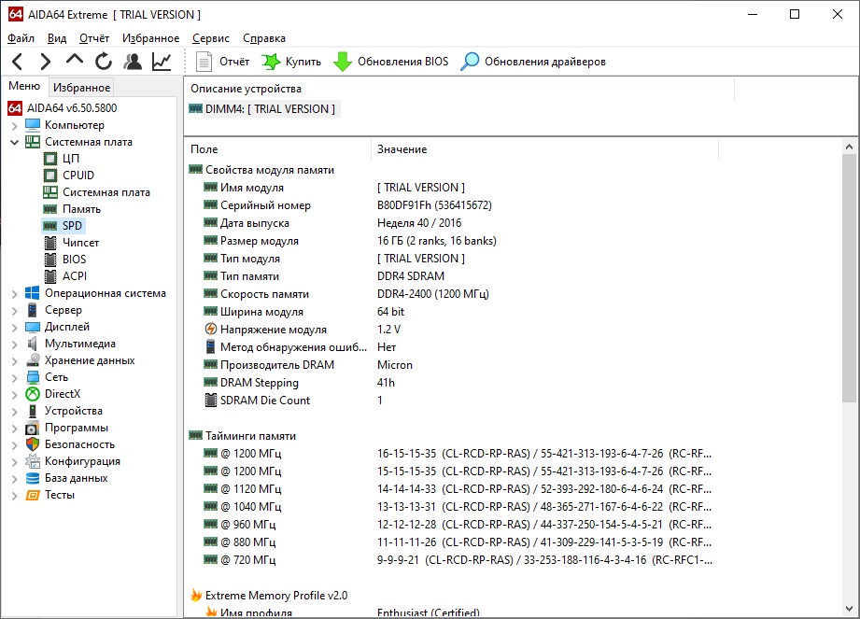This screenshot has height=619, width=860.
Task: Collapse the Системная плата tree node
Action: click(x=15, y=142)
